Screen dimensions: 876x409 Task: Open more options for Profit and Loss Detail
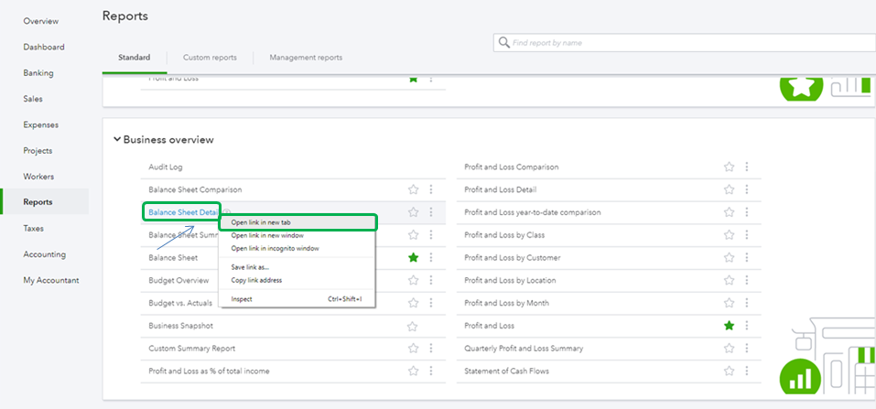coord(747,189)
